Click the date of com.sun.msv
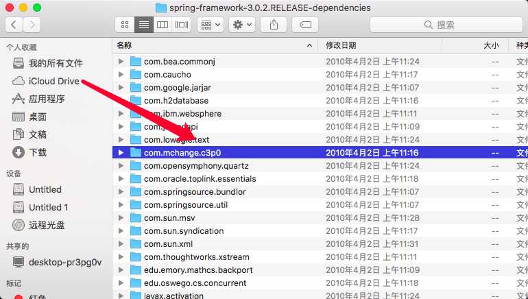Image resolution: width=528 pixels, height=299 pixels. click(372, 218)
